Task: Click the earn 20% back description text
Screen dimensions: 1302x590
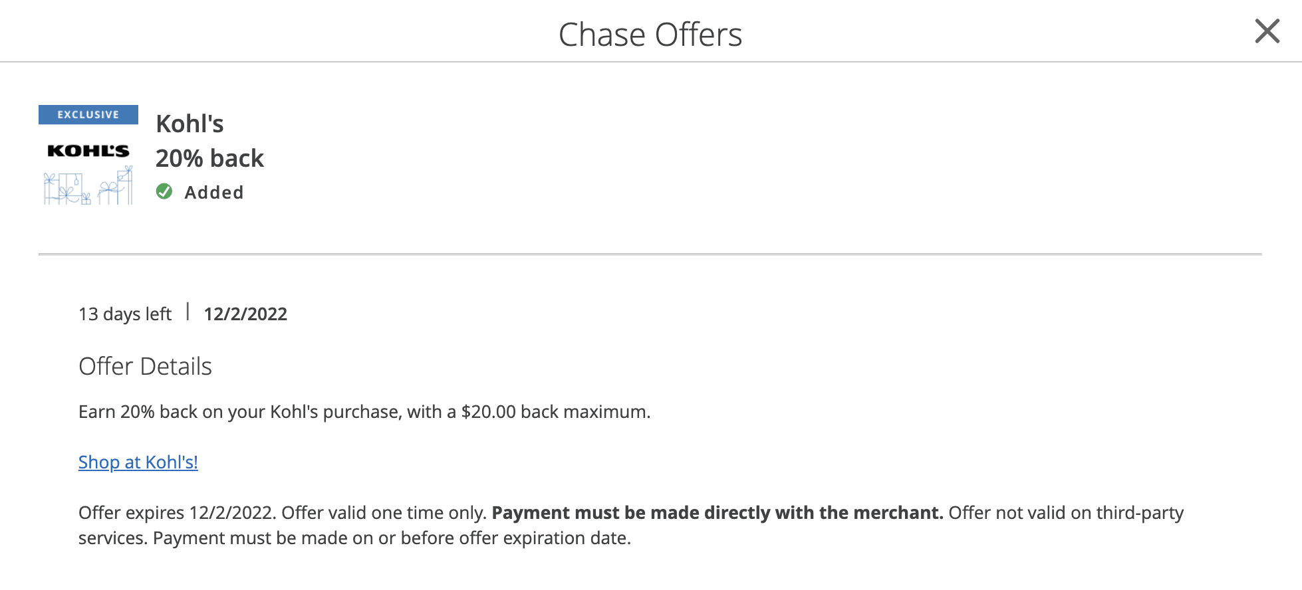Action: tap(364, 411)
